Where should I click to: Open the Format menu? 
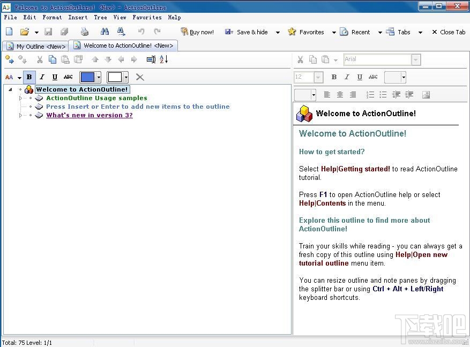[x=52, y=17]
